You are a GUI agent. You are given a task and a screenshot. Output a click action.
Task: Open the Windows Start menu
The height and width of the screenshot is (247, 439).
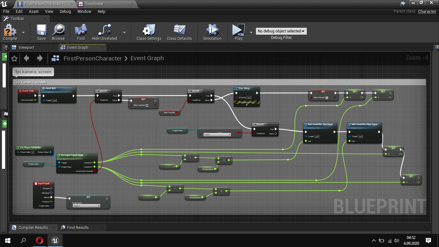coord(7,240)
